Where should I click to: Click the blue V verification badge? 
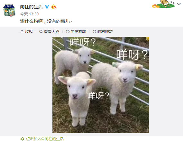(47, 7)
